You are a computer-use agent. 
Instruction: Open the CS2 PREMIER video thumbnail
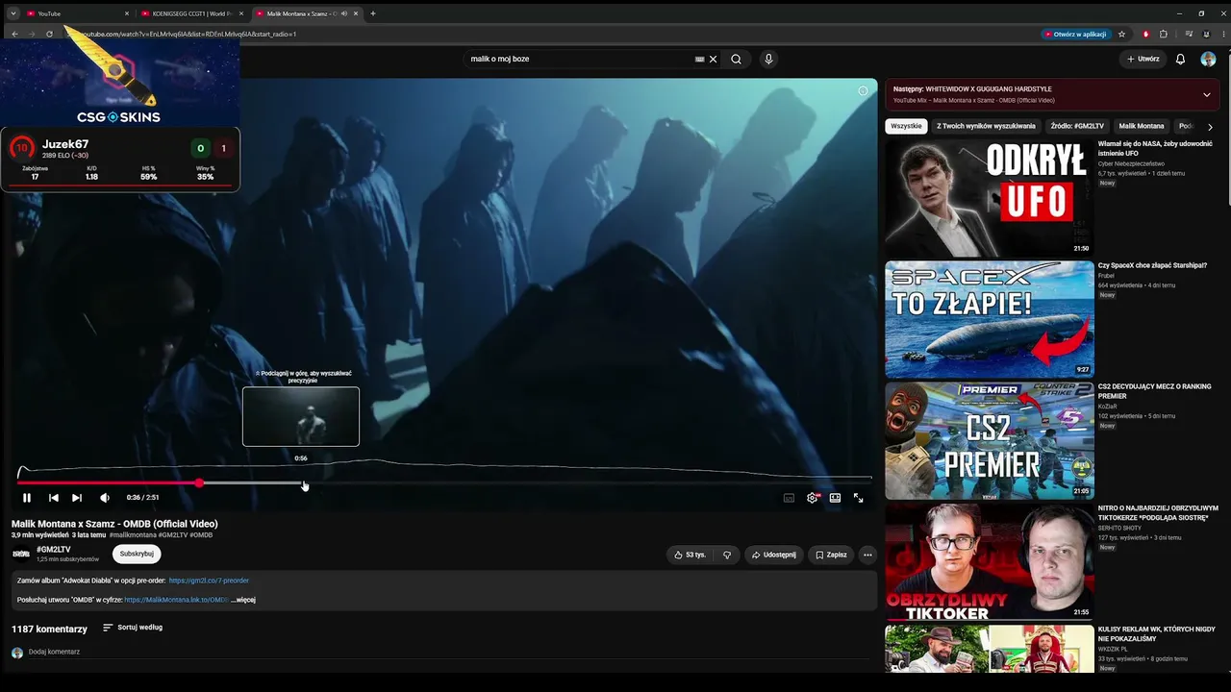pyautogui.click(x=990, y=440)
